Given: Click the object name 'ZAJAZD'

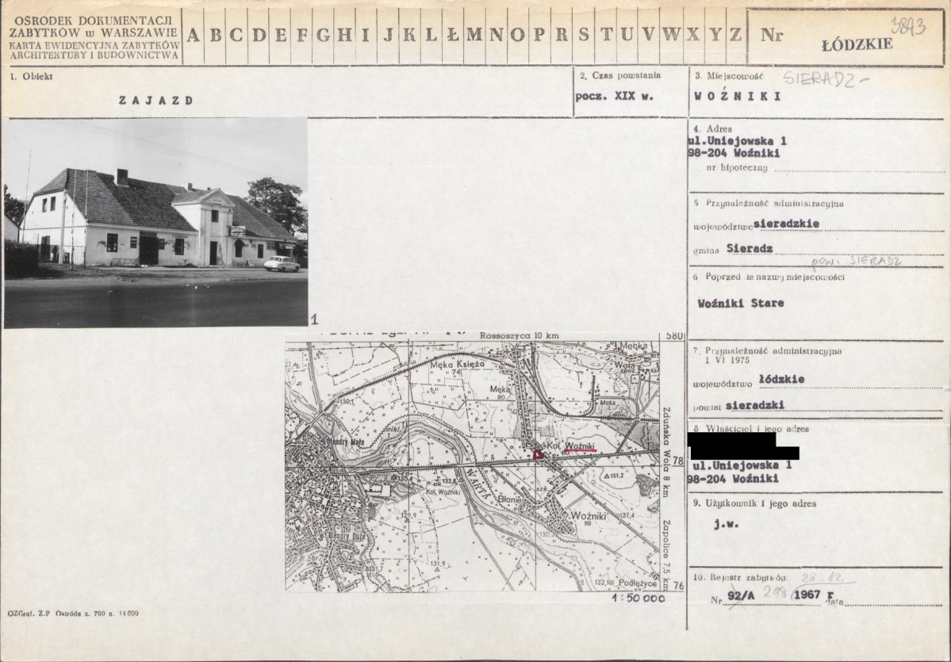Looking at the screenshot, I should (156, 100).
